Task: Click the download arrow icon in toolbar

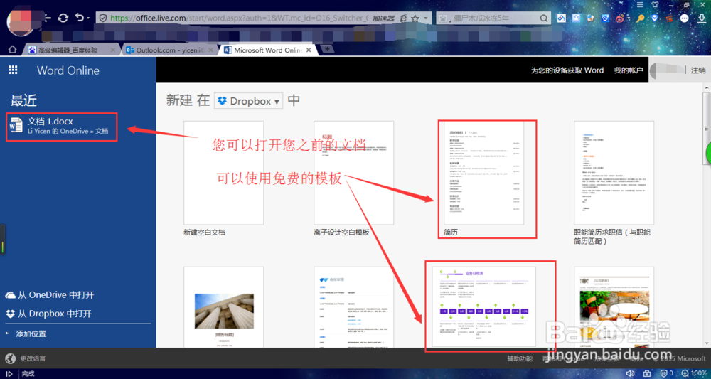Action: pos(700,18)
